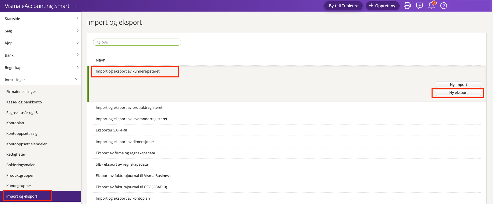
Task: Open Kundegrupper settings
Action: point(19,186)
